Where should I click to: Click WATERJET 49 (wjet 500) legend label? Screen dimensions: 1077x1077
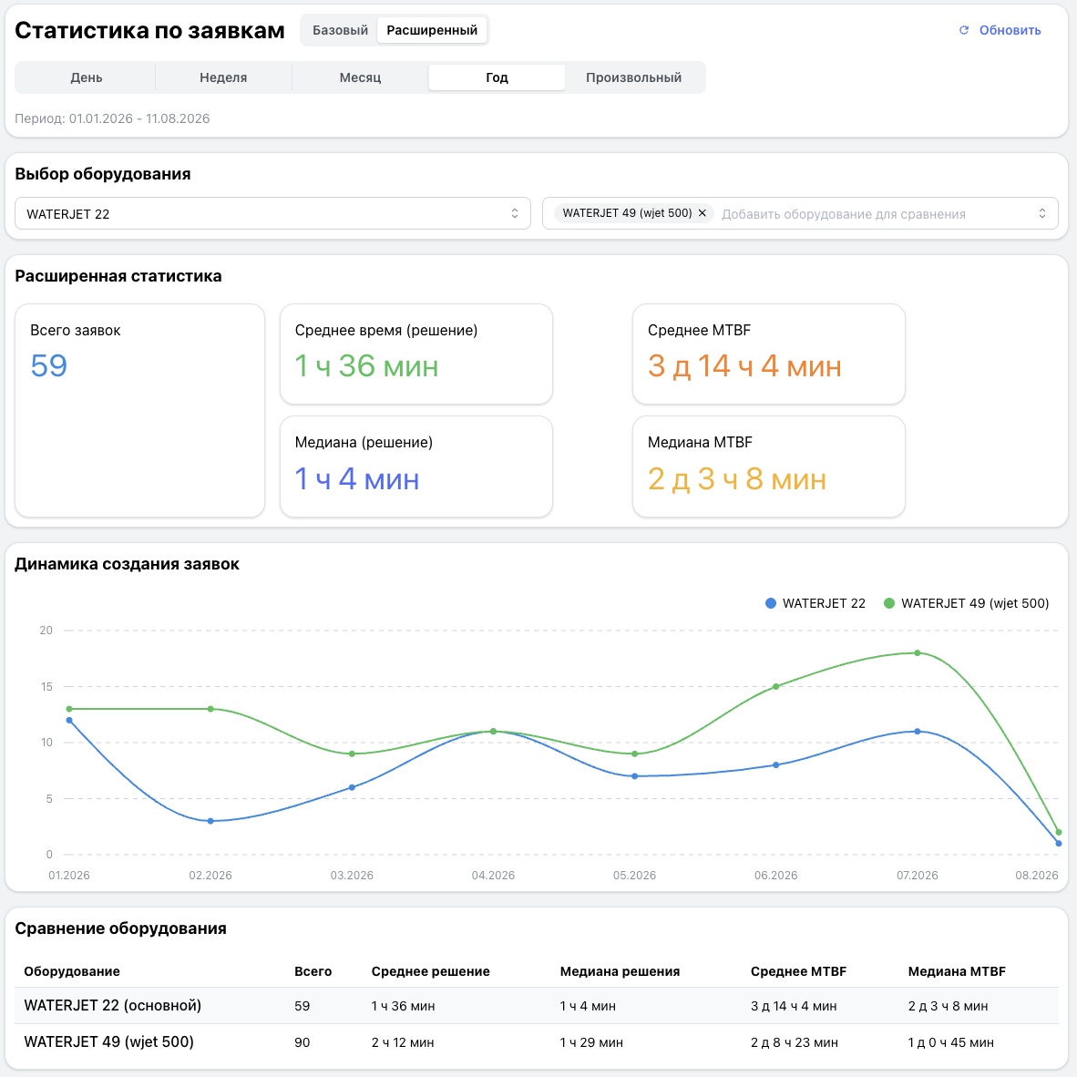[975, 603]
